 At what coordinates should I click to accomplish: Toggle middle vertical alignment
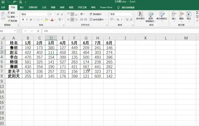tap(72, 14)
